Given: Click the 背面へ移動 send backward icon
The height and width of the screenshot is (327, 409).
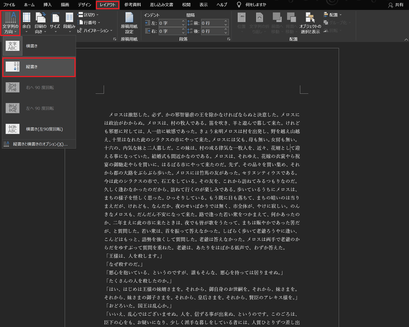Looking at the screenshot, I should tap(292, 17).
